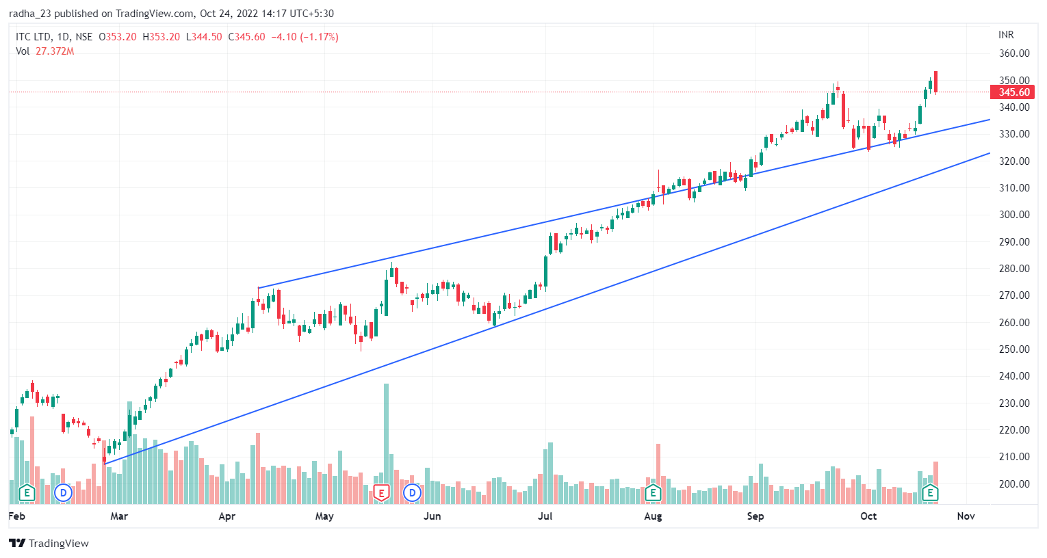
Task: Click the TradingView logo at bottom
Action: [x=49, y=544]
